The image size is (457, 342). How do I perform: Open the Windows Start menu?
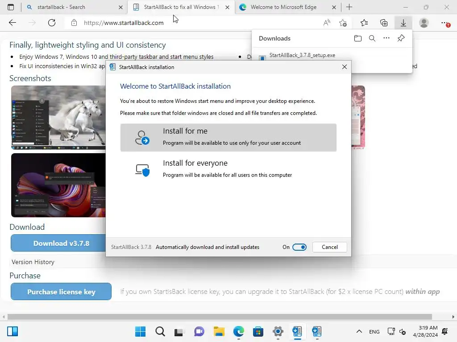tap(141, 331)
